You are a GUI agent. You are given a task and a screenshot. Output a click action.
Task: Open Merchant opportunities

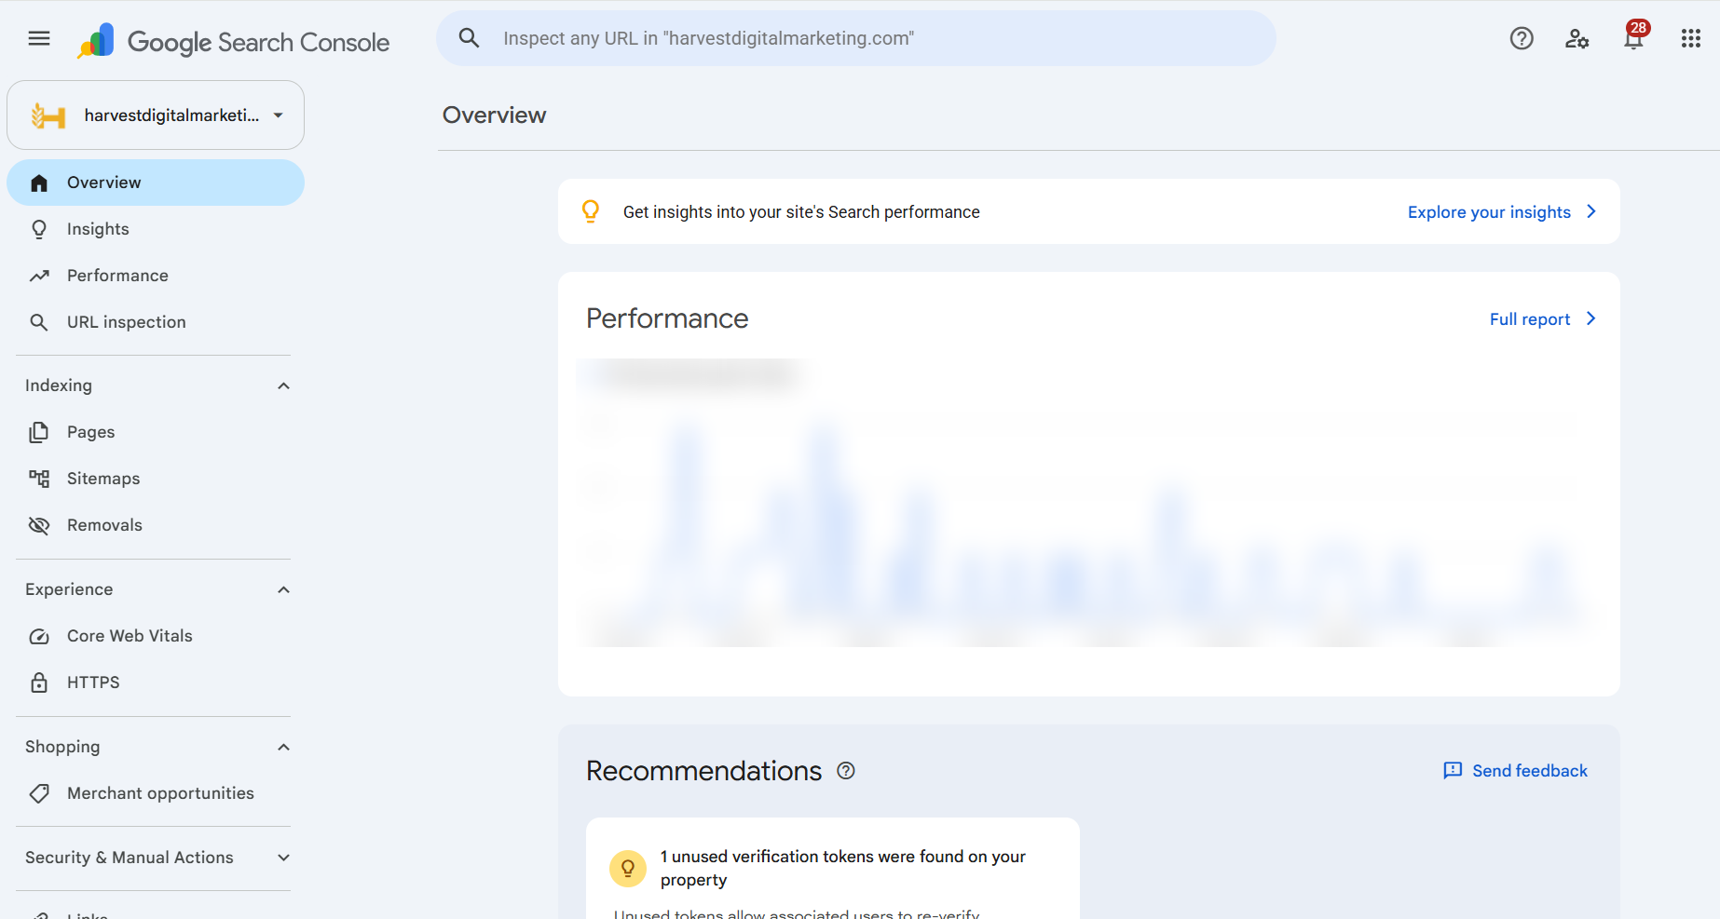point(156,793)
